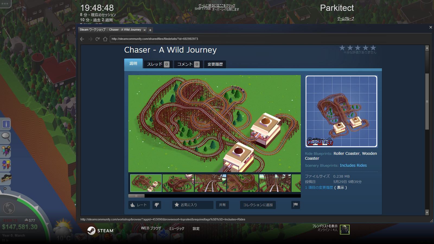Report the item with the flag icon
This screenshot has width=434, height=244.
pos(296,205)
